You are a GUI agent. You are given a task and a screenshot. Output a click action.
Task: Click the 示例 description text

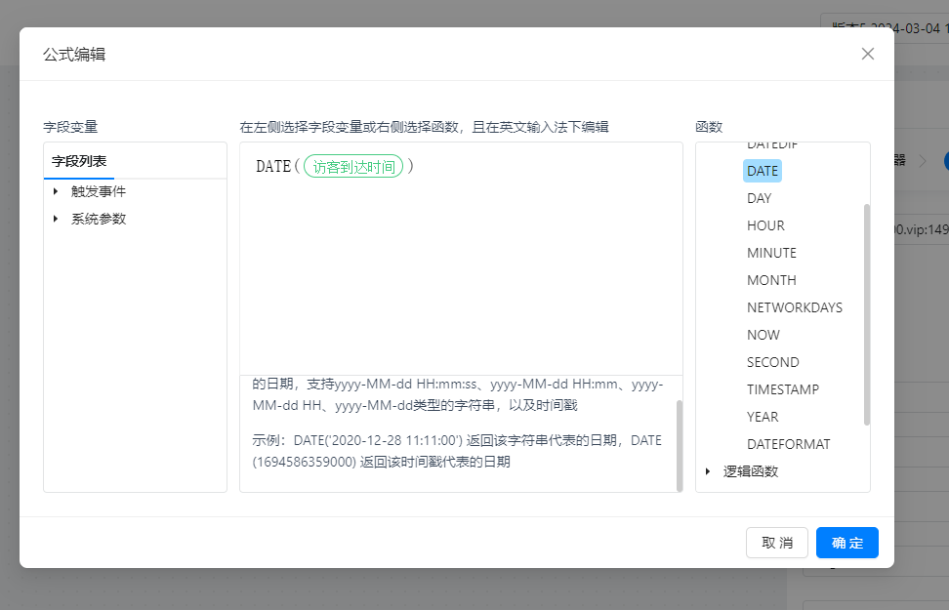click(x=457, y=451)
